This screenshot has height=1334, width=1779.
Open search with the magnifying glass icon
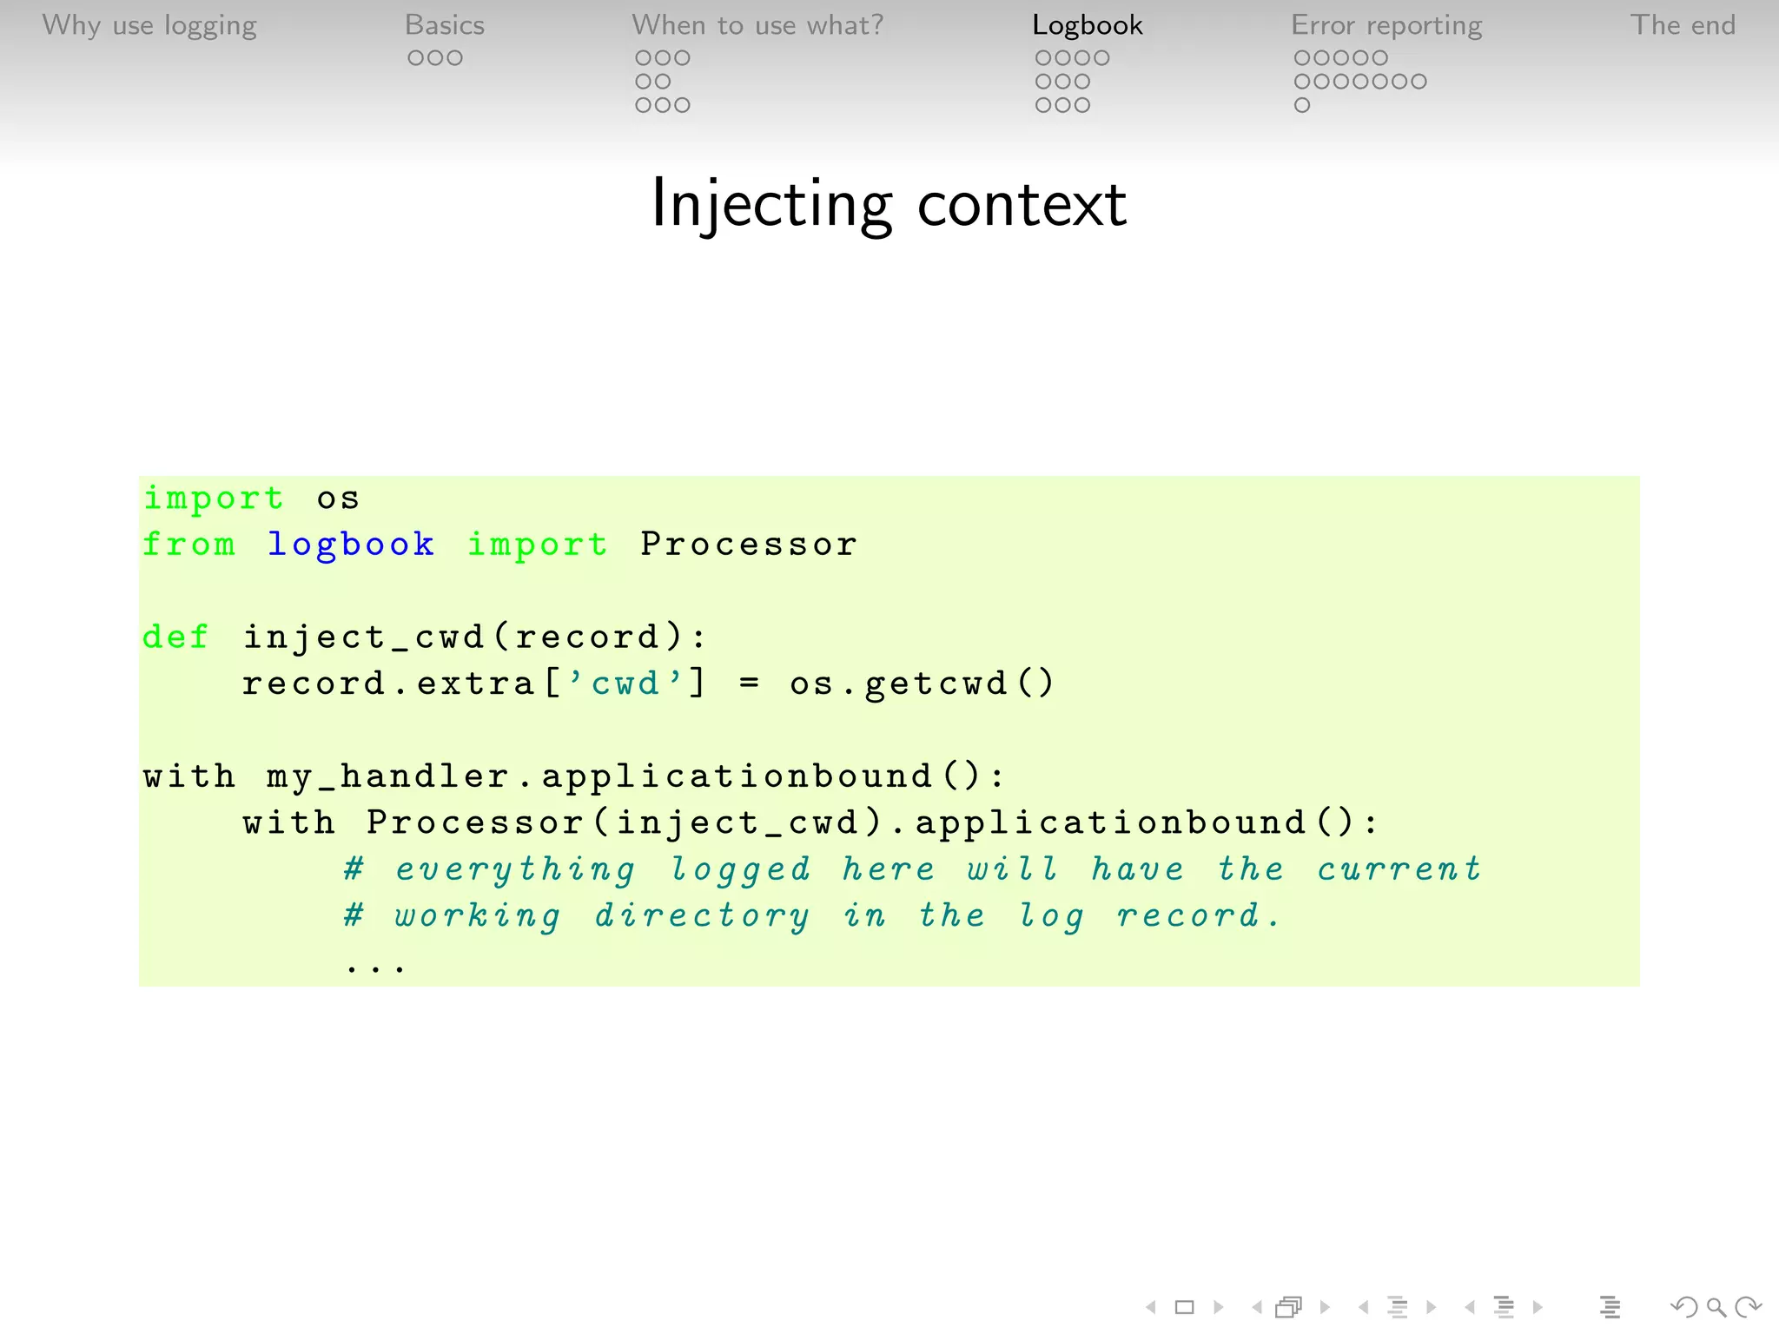tap(1716, 1307)
